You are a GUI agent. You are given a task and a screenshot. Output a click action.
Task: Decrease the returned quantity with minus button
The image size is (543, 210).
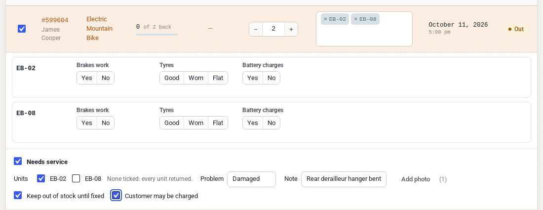click(x=256, y=29)
